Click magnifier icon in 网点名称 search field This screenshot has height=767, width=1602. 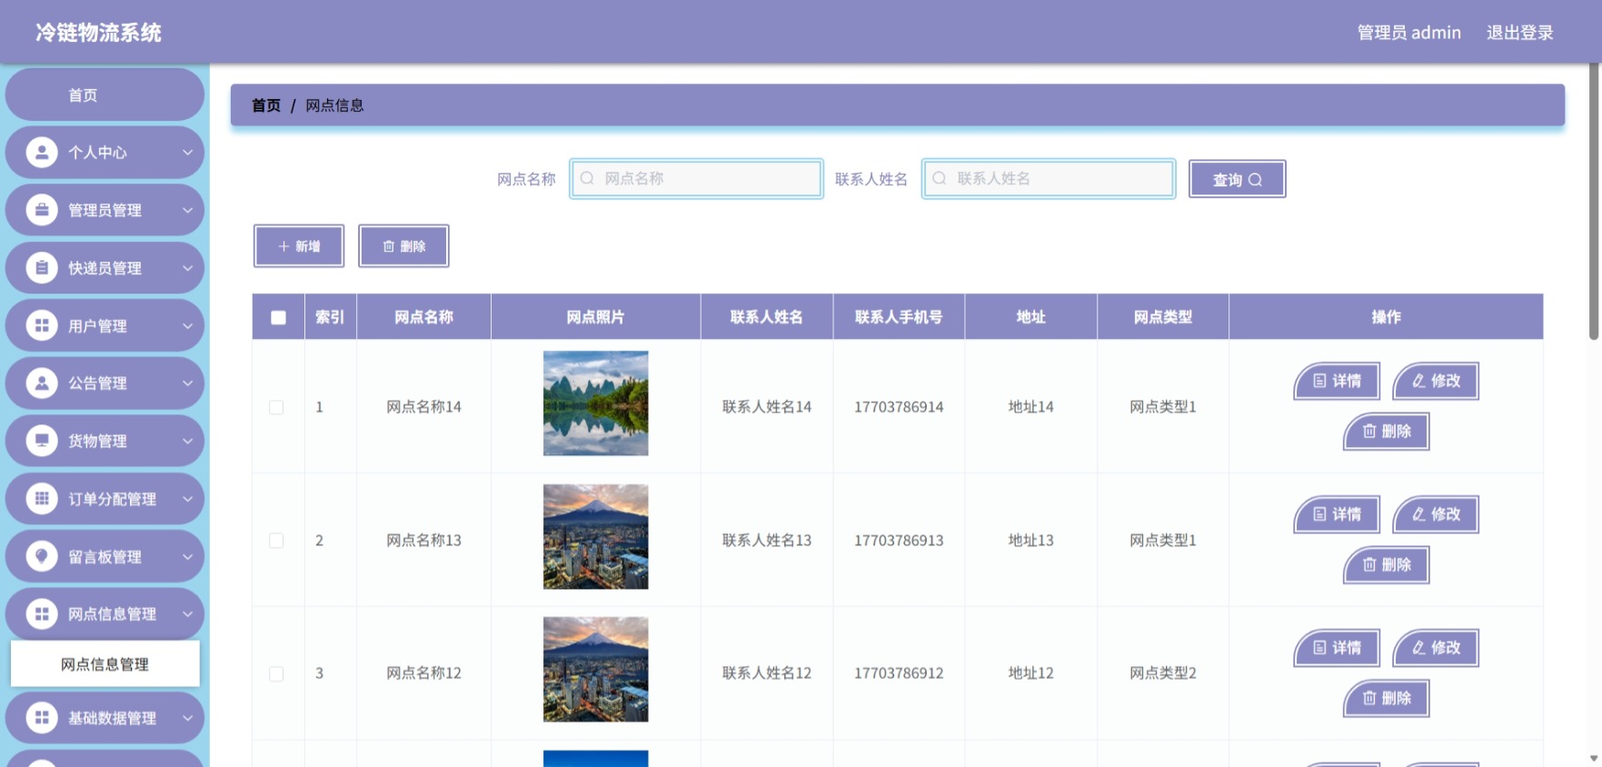pos(587,178)
